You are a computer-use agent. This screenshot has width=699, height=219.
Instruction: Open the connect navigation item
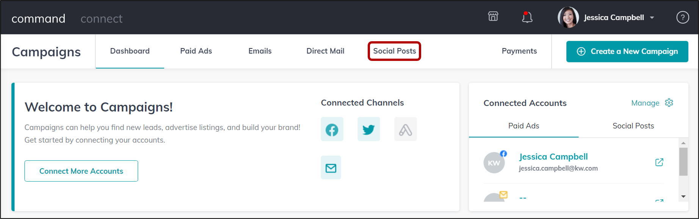point(101,19)
